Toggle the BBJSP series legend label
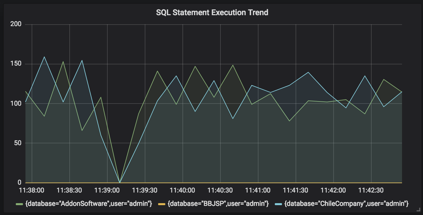This screenshot has height=215, width=423. point(218,203)
